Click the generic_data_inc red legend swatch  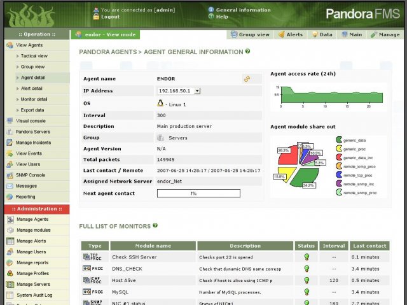[x=339, y=157]
